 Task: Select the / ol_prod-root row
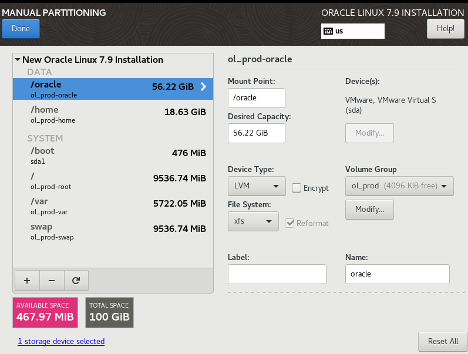click(113, 181)
